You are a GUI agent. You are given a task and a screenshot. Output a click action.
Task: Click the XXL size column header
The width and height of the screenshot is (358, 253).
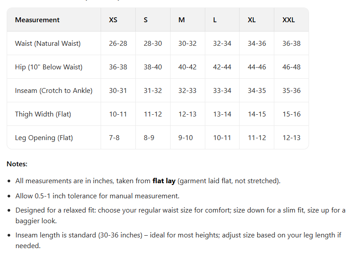289,20
